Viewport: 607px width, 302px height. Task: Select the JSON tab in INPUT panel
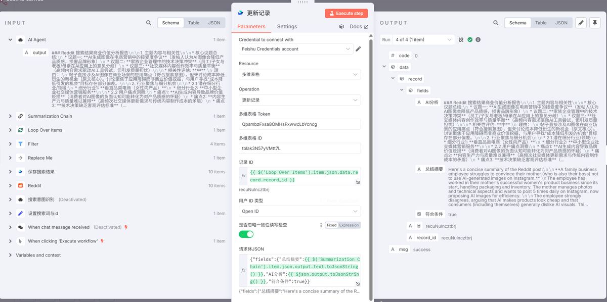(x=214, y=23)
